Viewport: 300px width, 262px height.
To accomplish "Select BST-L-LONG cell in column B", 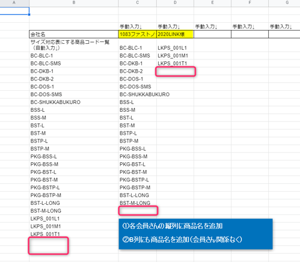I will tap(74, 203).
